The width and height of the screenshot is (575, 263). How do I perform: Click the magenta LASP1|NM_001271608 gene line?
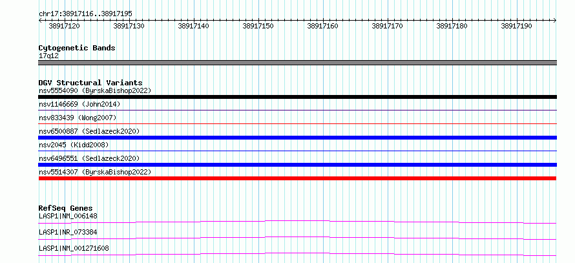tap(297, 254)
